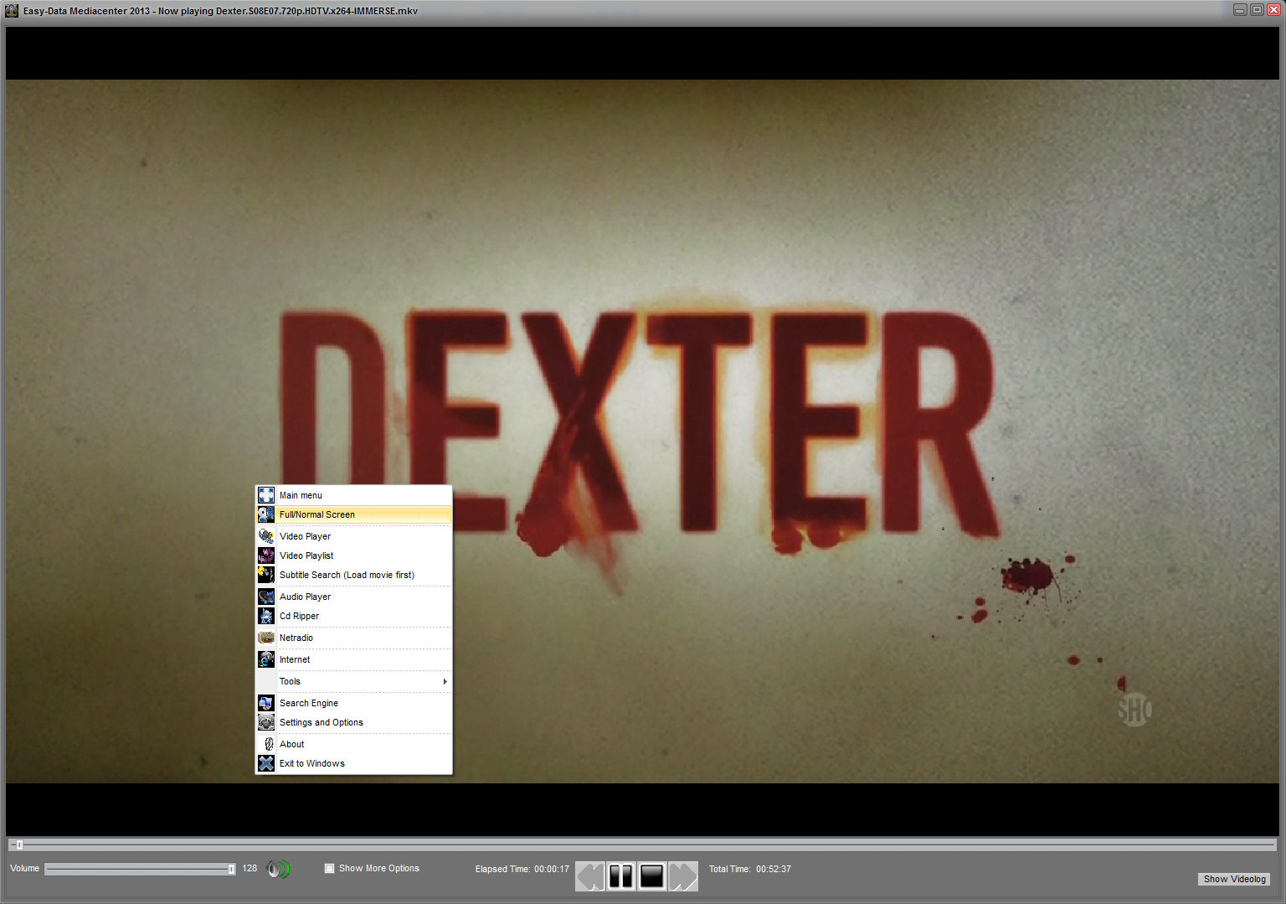Open the Tools menu entry
This screenshot has height=904, width=1286.
point(354,681)
